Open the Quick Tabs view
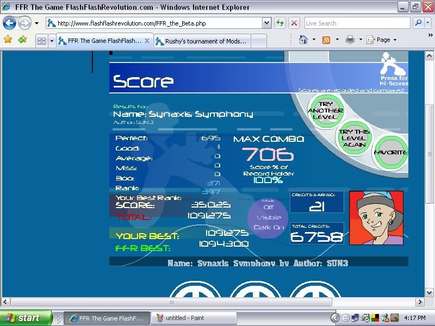 pos(41,41)
